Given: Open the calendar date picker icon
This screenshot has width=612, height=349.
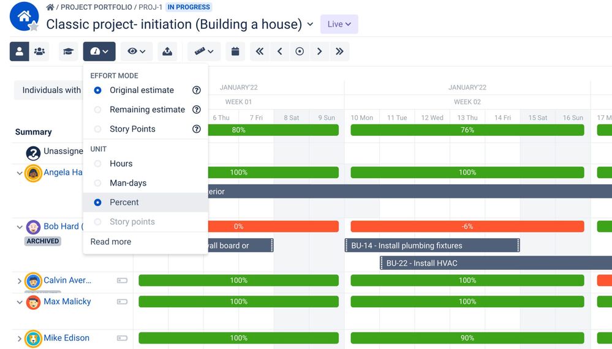Looking at the screenshot, I should tap(235, 51).
